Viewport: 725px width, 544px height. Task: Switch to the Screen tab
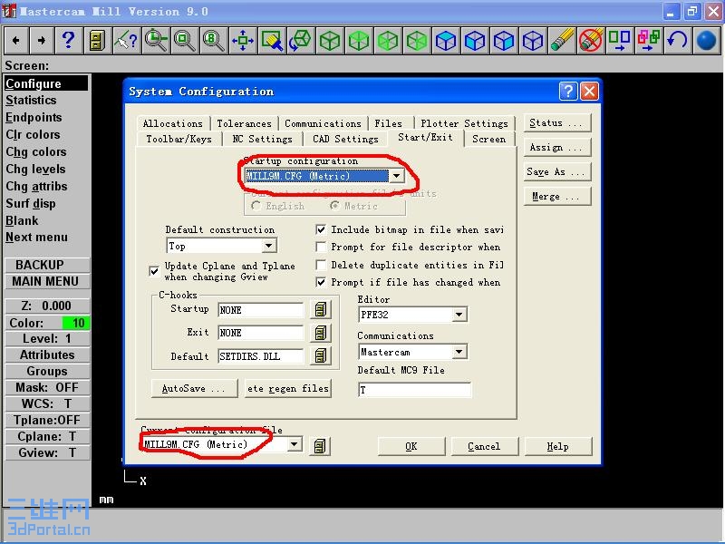click(488, 139)
